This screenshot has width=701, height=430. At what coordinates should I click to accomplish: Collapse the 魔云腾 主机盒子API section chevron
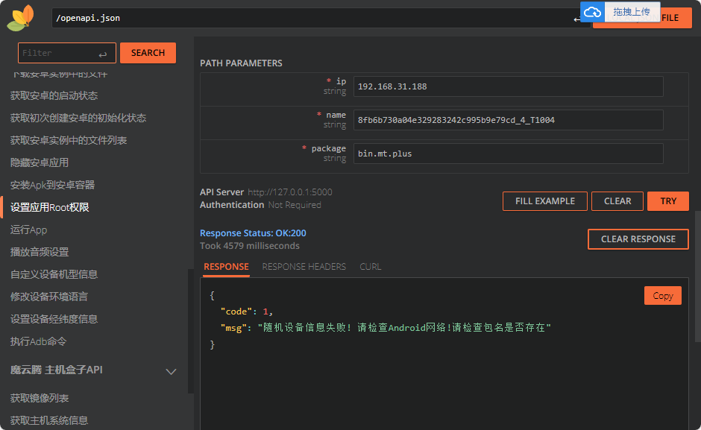171,371
